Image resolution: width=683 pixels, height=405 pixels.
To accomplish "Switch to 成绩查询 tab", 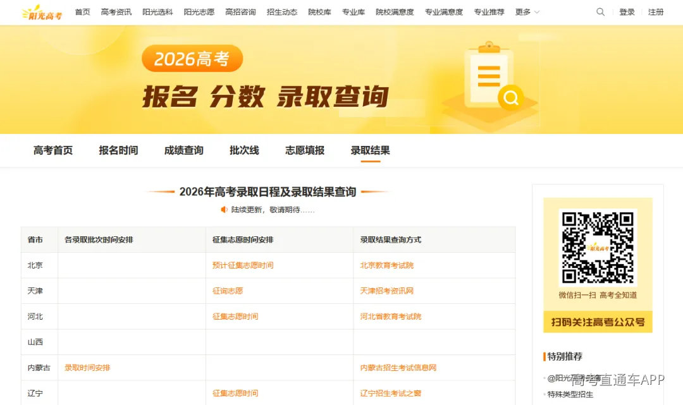I will (184, 150).
